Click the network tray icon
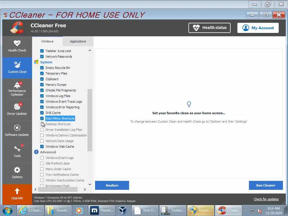288x216 pixels. [253, 211]
